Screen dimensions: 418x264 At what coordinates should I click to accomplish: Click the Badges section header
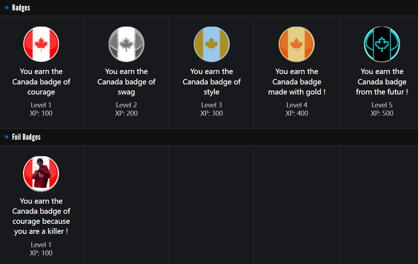pos(21,8)
